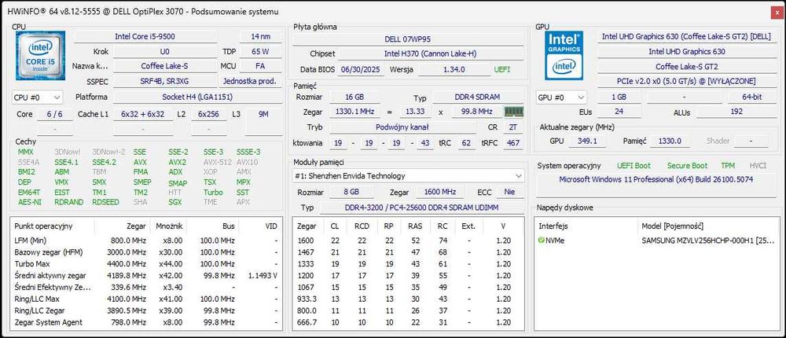Close the HWiNFO summary window
This screenshot has width=786, height=338.
[777, 12]
